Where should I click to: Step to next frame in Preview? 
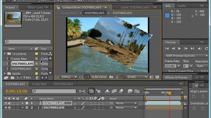pyautogui.click(x=186, y=49)
